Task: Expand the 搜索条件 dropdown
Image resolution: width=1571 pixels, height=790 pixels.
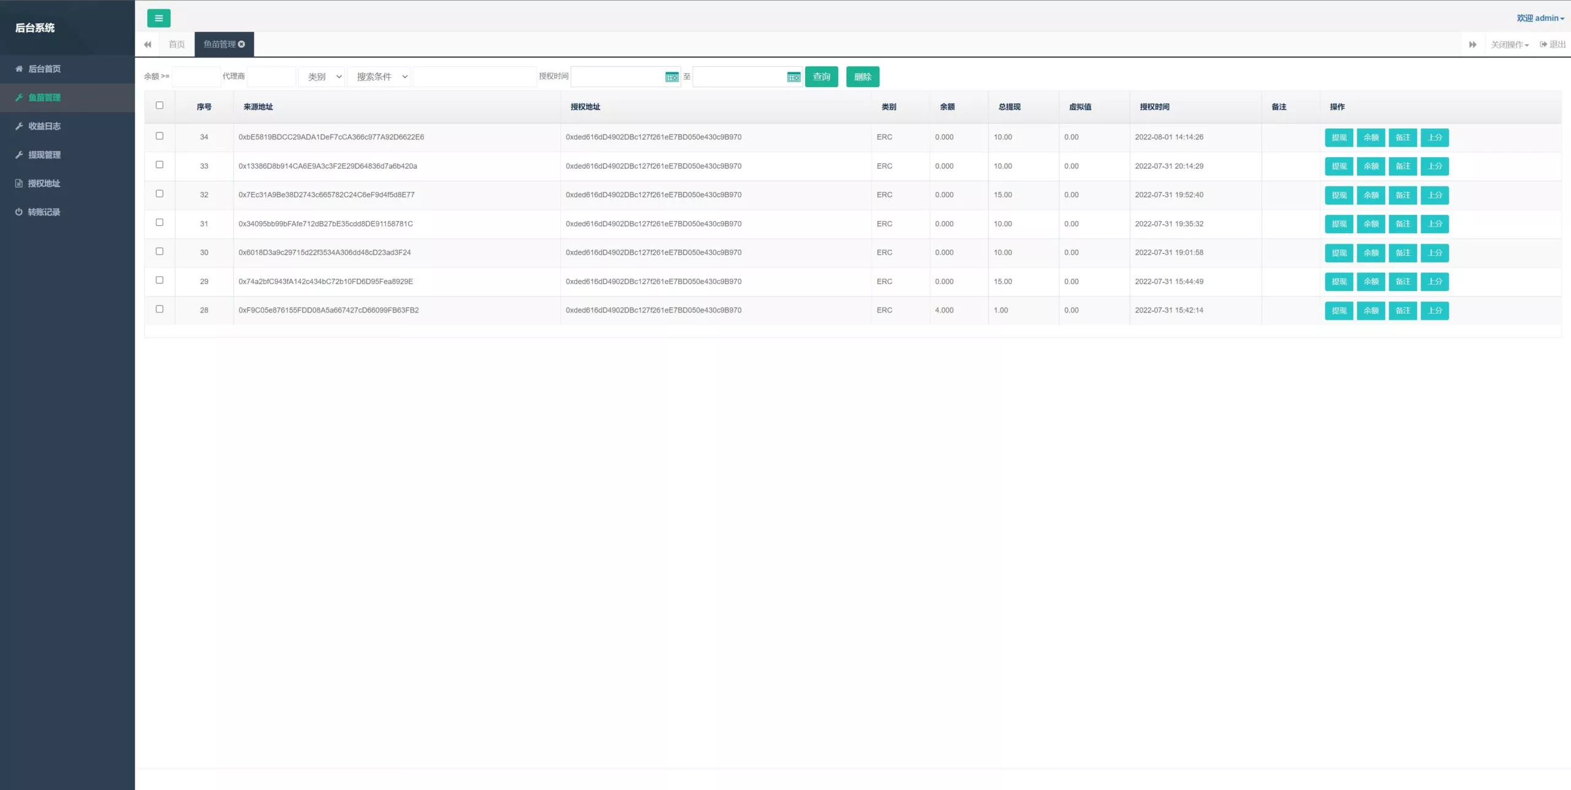Action: click(x=379, y=77)
